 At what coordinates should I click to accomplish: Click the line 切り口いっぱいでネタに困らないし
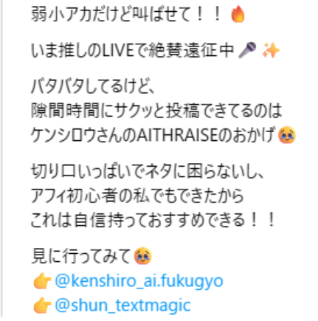coord(148,171)
